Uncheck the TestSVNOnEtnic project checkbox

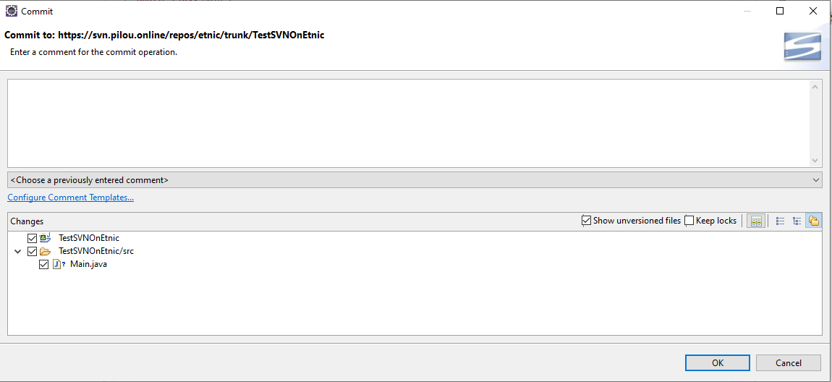pyautogui.click(x=32, y=238)
